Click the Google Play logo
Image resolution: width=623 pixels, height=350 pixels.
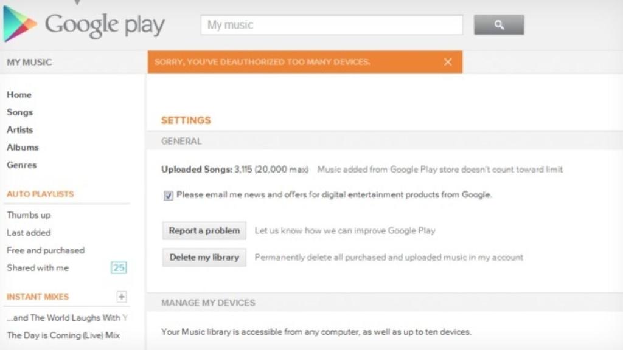pyautogui.click(x=85, y=24)
